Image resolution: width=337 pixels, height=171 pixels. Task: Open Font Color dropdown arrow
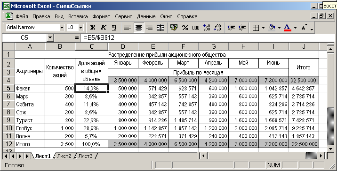[x=295, y=28]
